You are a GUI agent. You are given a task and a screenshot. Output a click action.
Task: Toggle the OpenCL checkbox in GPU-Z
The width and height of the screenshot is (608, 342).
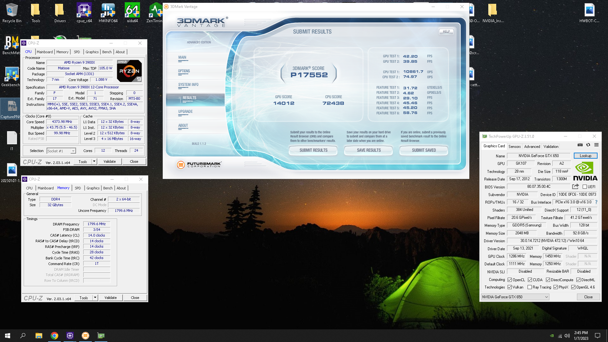point(510,280)
